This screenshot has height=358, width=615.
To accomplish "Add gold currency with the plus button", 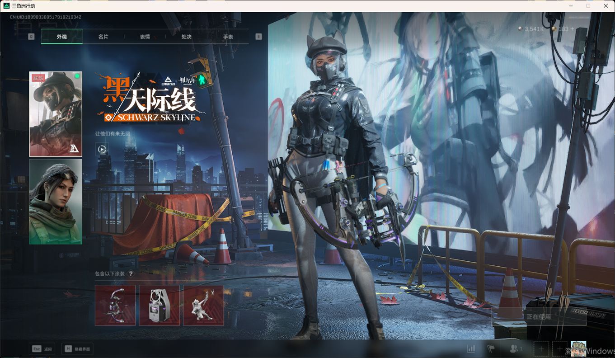I will (572, 29).
